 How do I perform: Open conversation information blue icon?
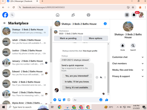[x=105, y=24]
